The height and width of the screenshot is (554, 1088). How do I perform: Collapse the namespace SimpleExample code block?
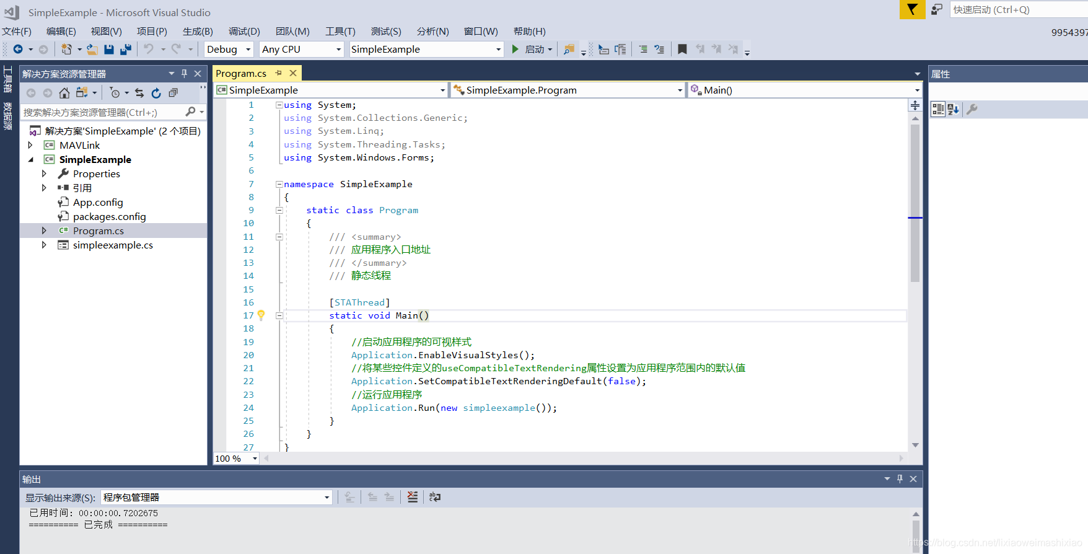click(x=279, y=184)
